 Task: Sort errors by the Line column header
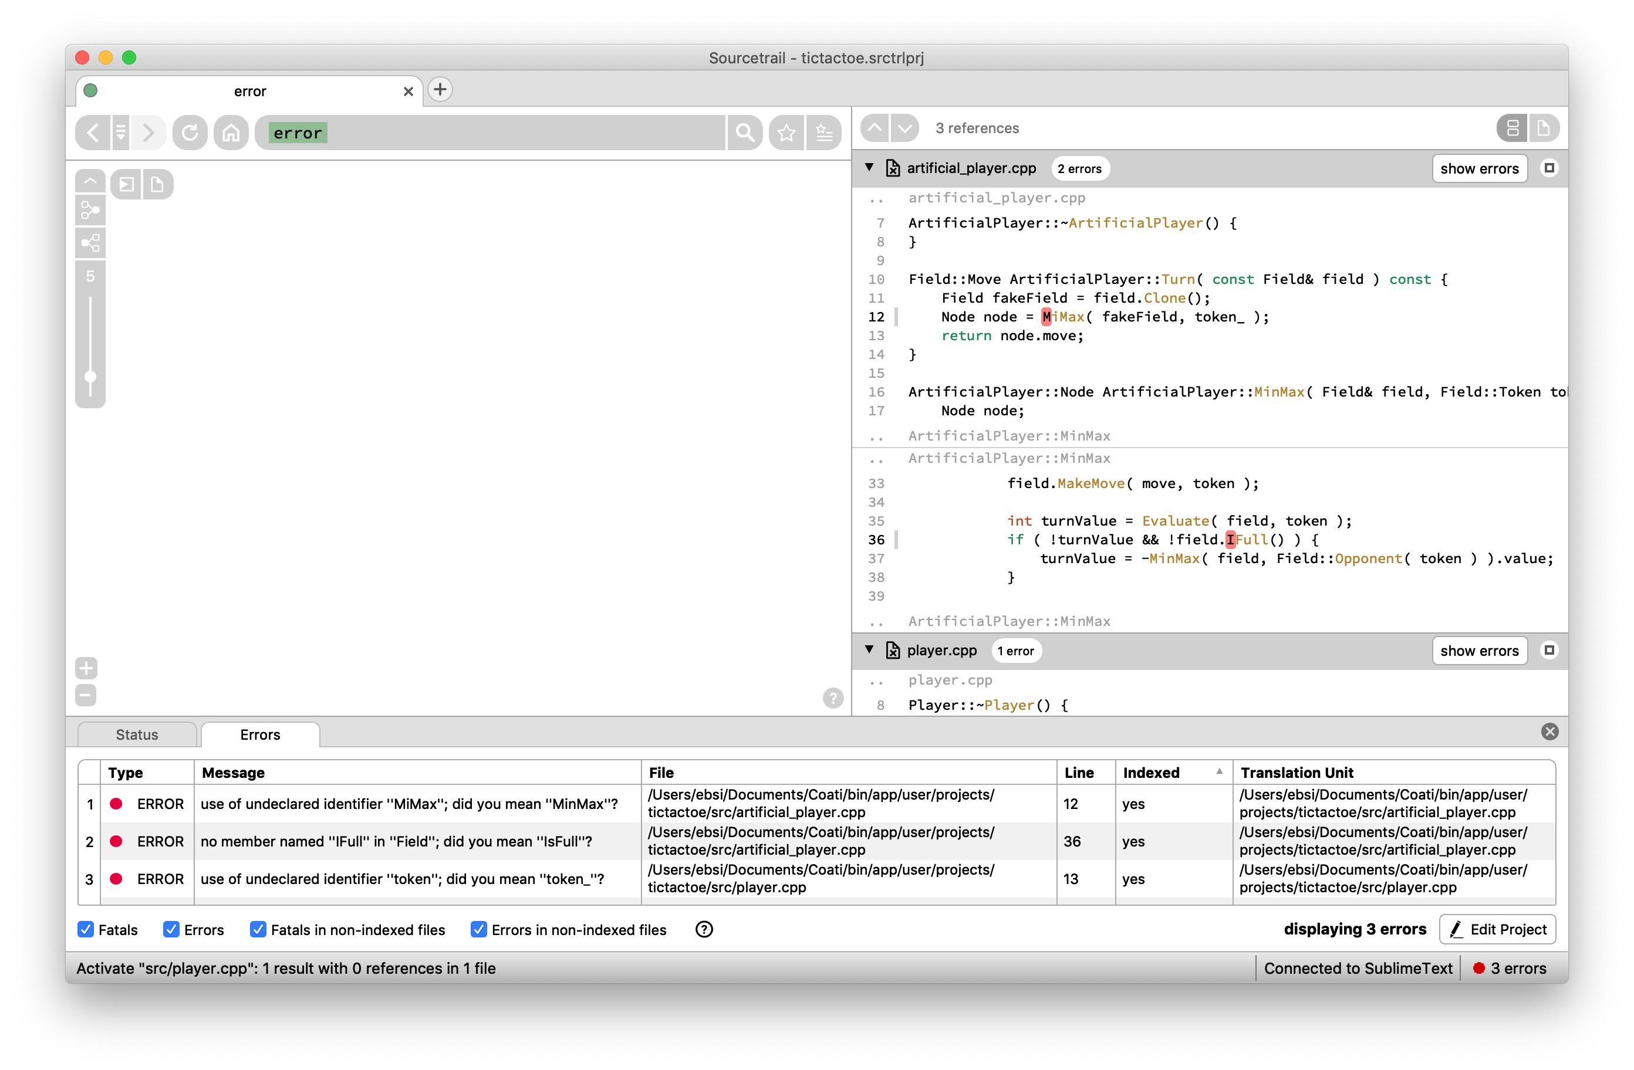[x=1086, y=773]
